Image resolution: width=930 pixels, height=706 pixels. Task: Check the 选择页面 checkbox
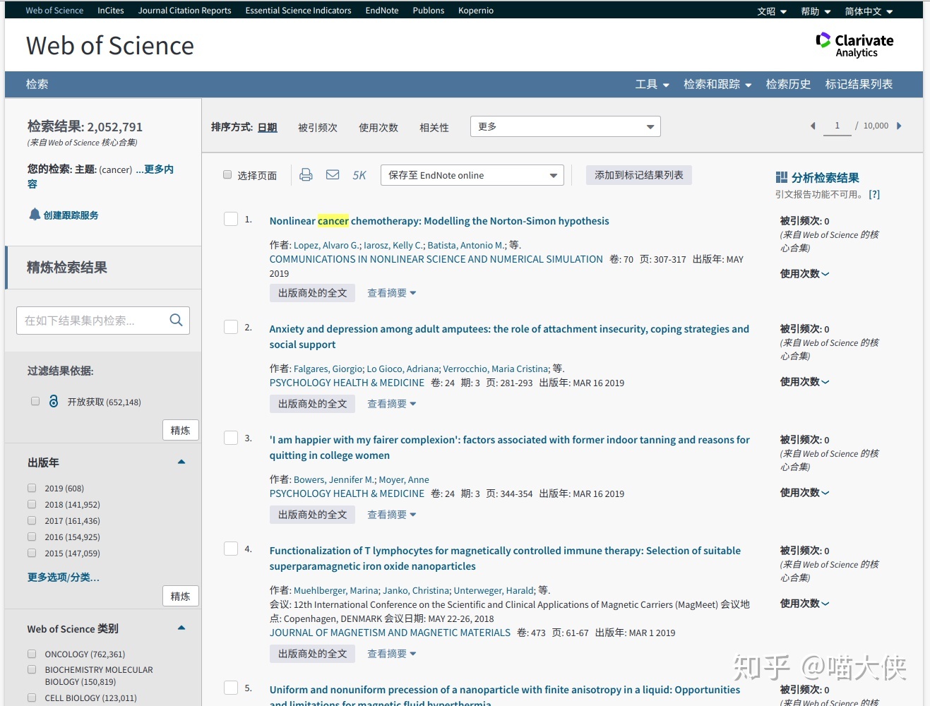click(227, 174)
